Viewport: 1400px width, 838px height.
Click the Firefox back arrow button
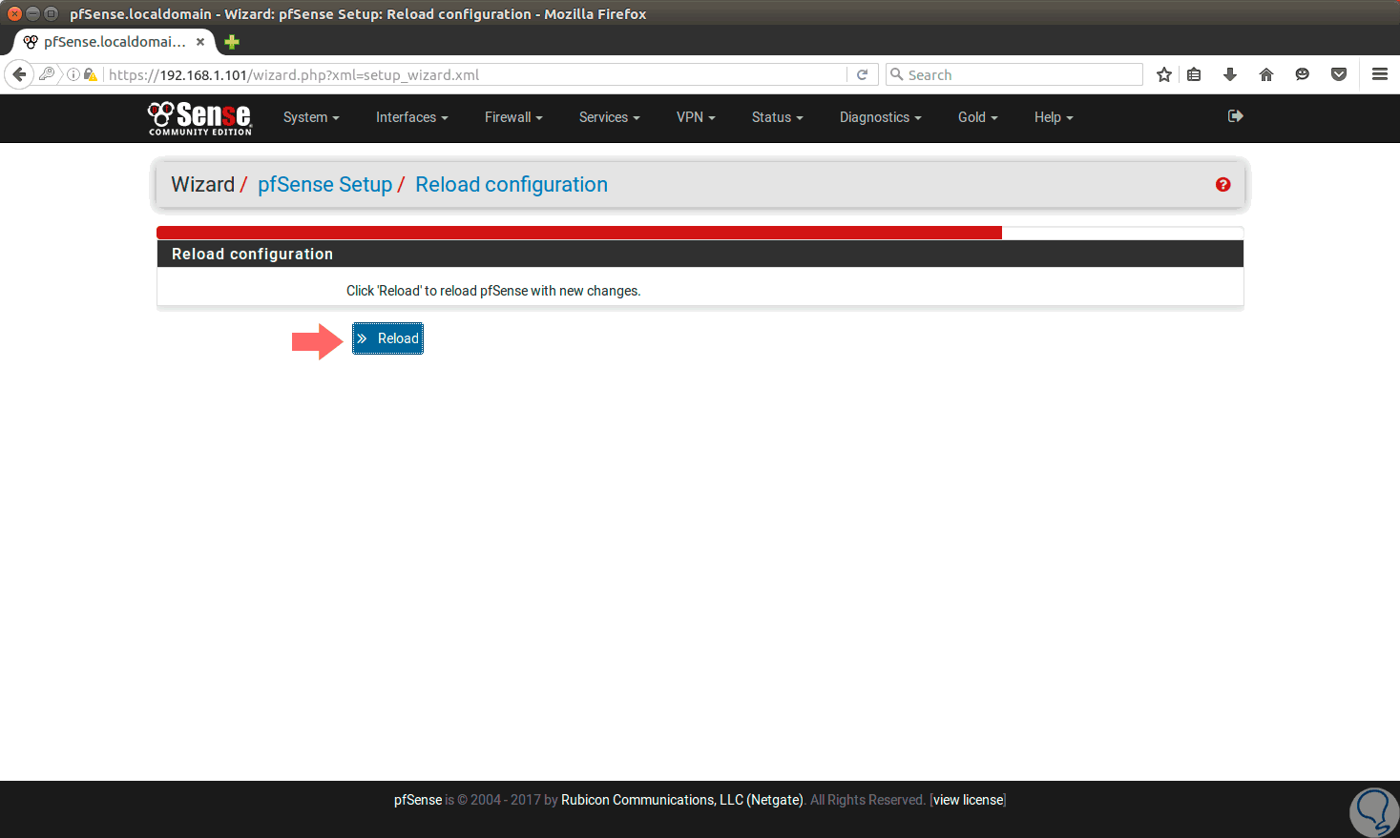(19, 74)
